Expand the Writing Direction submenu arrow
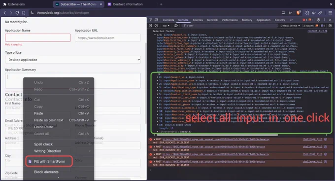The width and height of the screenshot is (335, 181). pos(90,151)
